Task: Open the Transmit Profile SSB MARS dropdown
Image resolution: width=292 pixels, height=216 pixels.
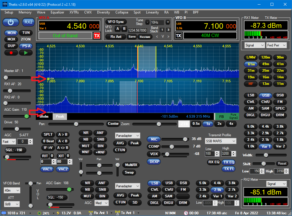Action: (x=220, y=141)
